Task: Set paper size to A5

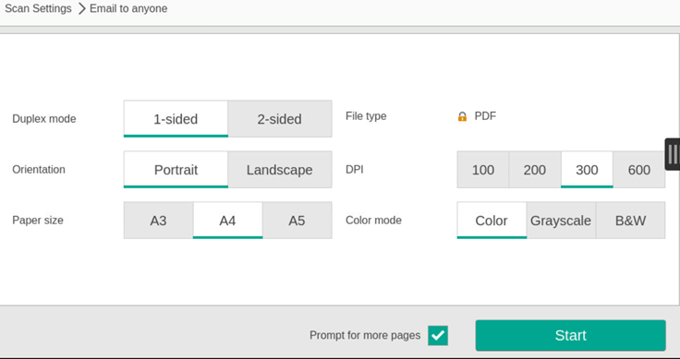Action: [297, 221]
